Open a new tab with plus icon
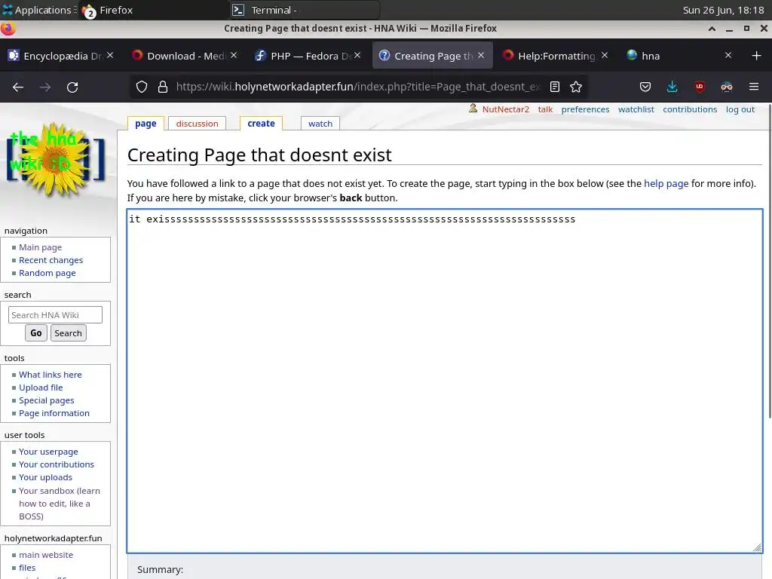Viewport: 772px width, 579px height. point(757,56)
